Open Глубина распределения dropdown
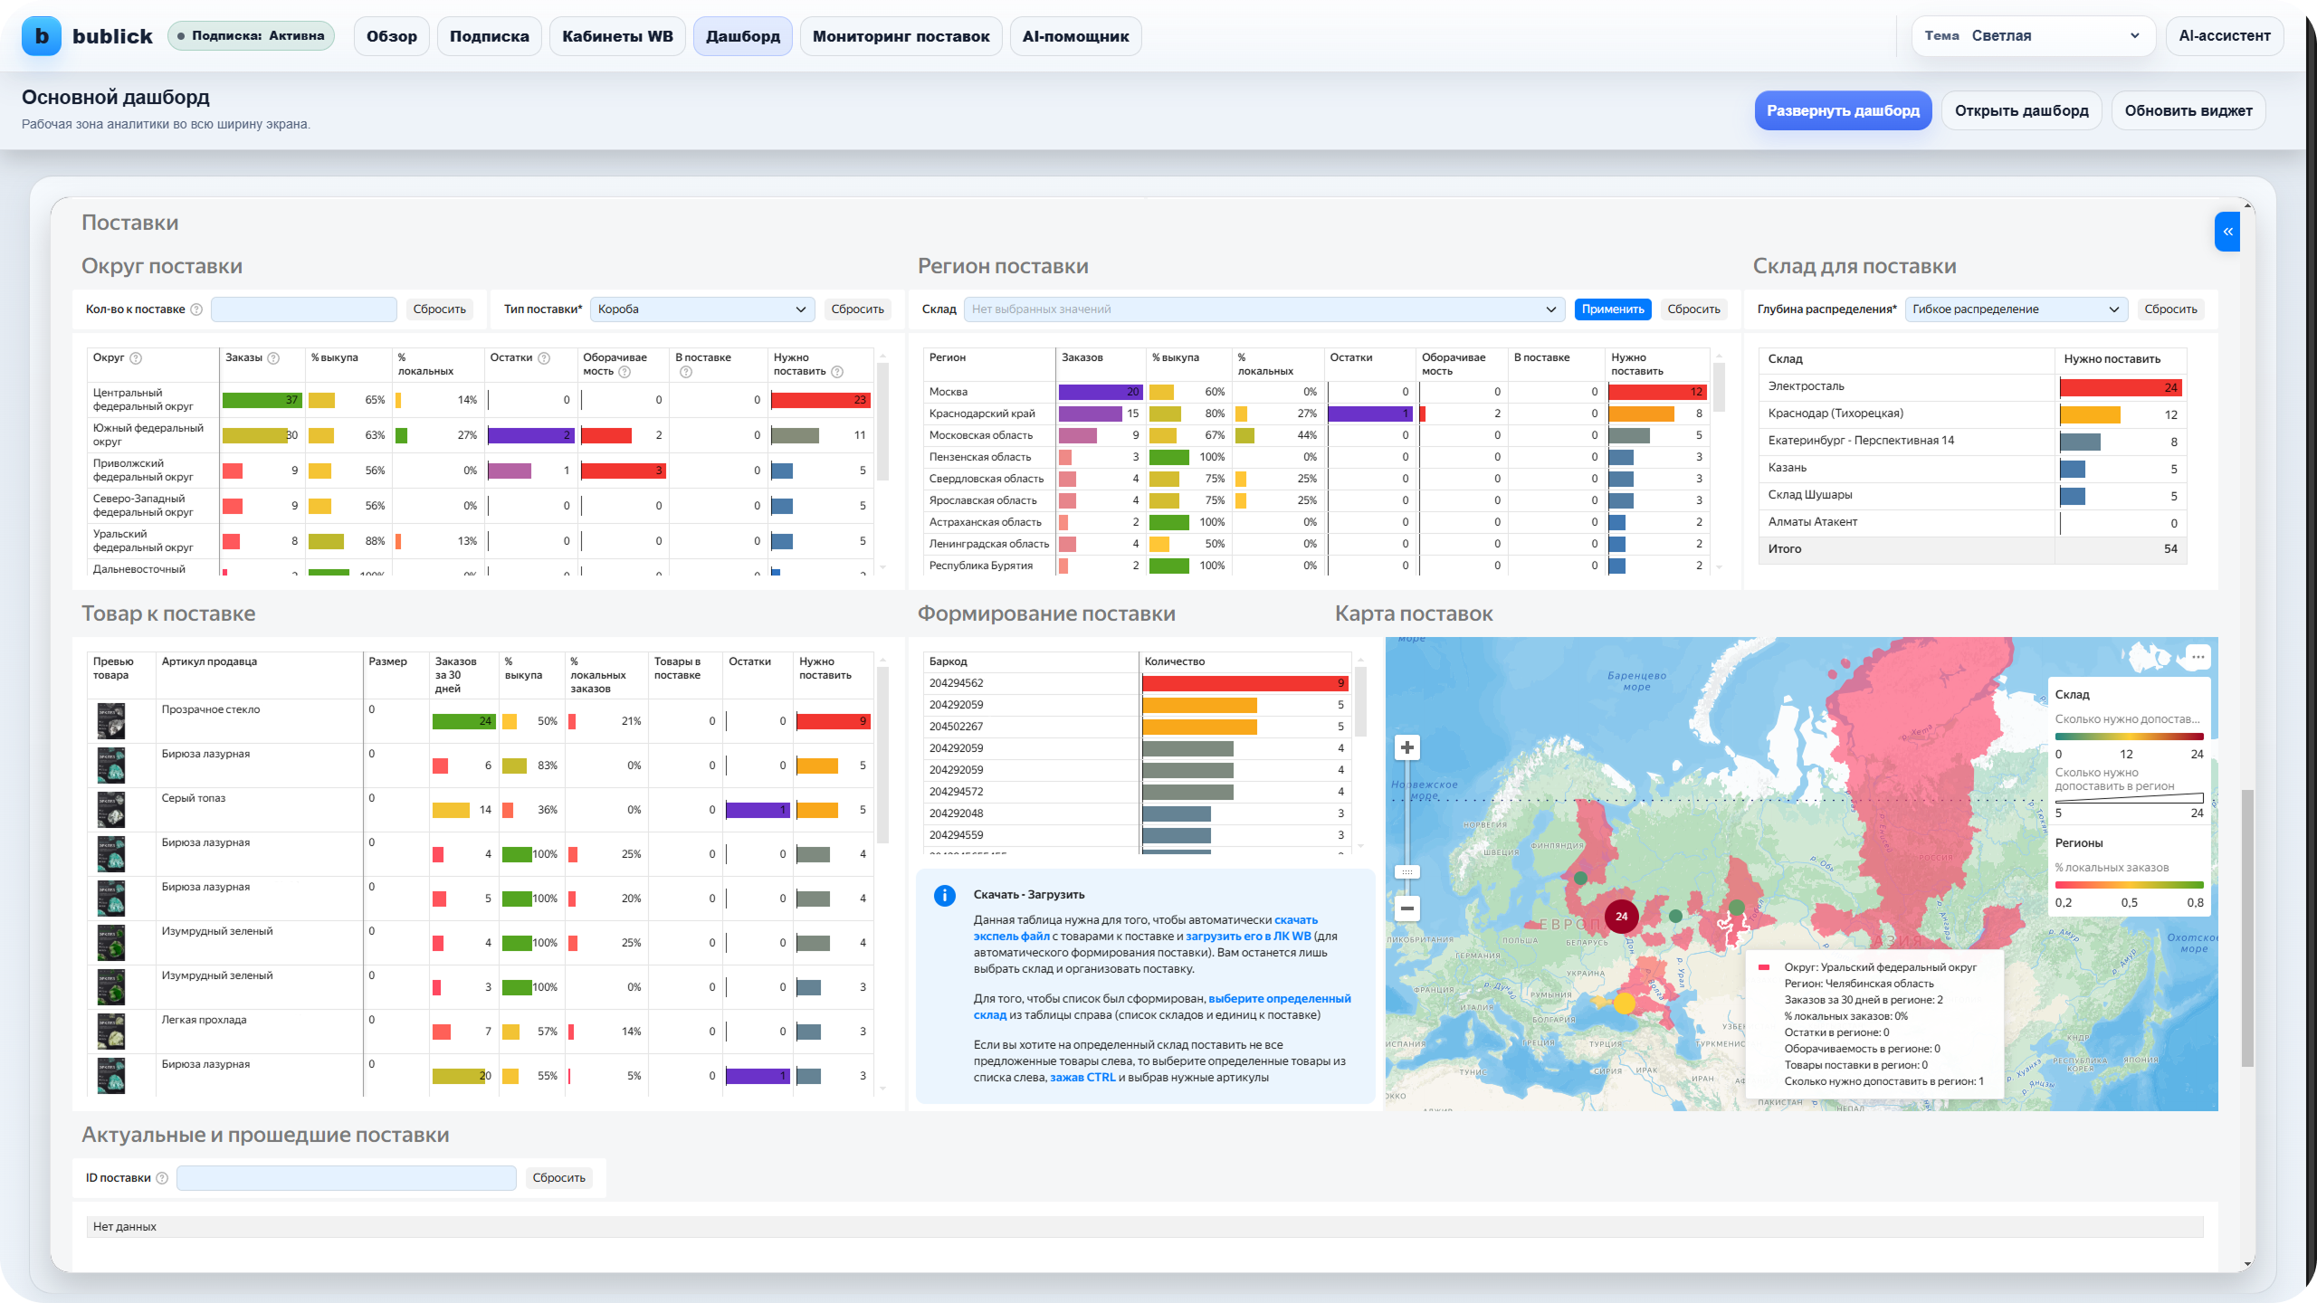The image size is (2317, 1303). click(x=2016, y=309)
